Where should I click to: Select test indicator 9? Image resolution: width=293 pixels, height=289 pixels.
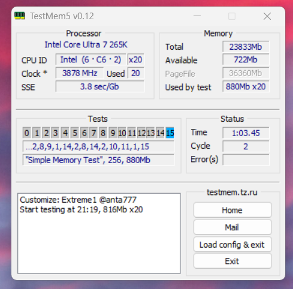point(113,133)
